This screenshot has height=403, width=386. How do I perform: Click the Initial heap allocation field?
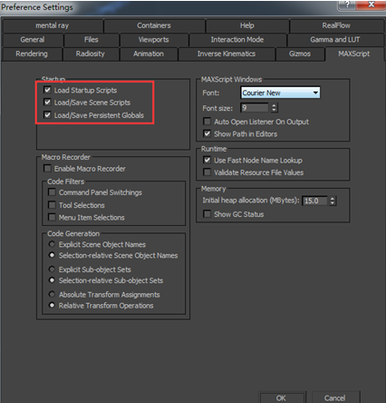(x=314, y=201)
